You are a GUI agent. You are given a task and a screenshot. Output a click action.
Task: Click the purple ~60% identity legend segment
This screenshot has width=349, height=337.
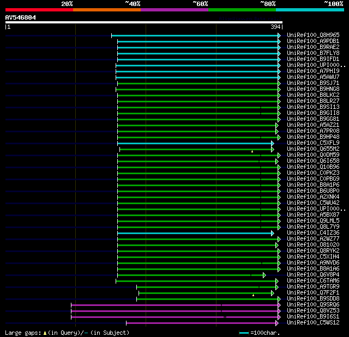pos(174,10)
